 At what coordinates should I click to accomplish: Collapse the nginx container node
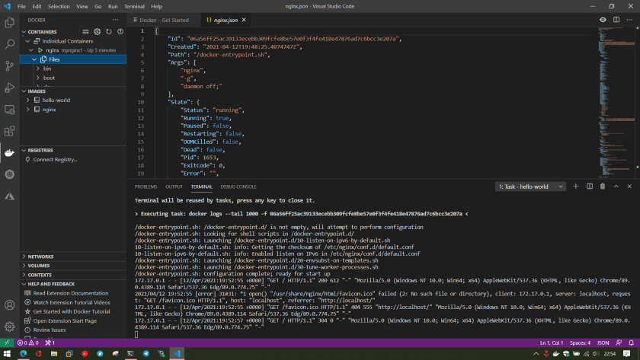coord(31,50)
